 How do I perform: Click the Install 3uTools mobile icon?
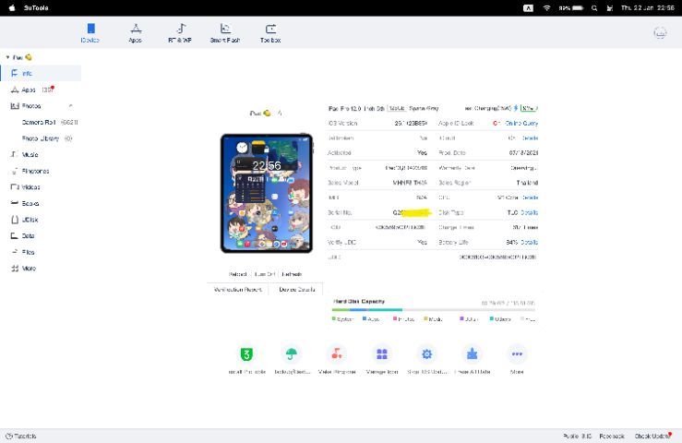pos(246,354)
